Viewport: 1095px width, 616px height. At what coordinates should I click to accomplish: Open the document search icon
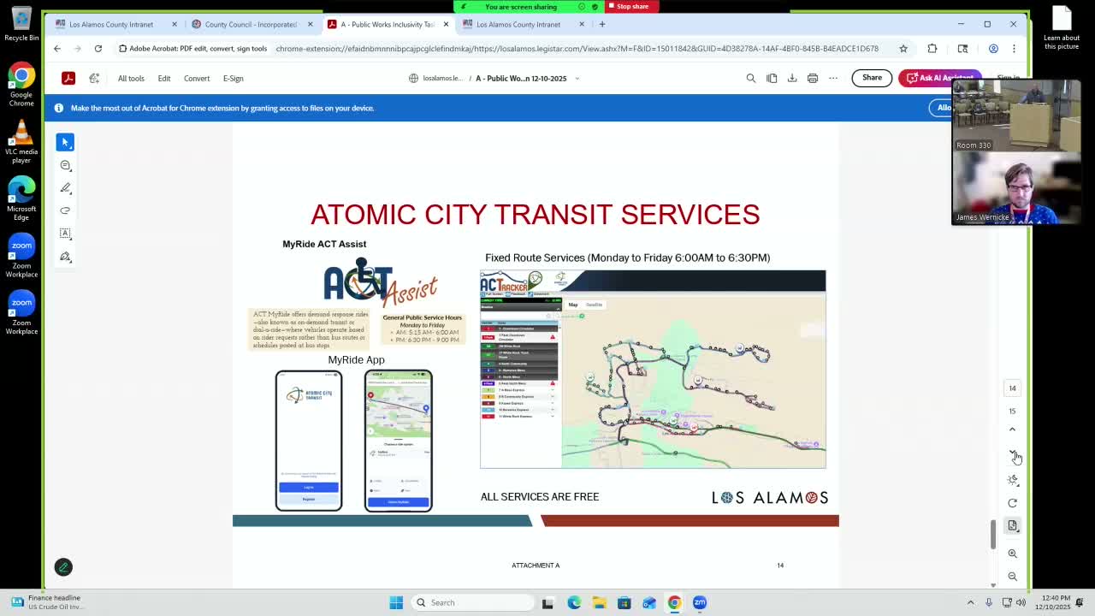[x=751, y=78]
